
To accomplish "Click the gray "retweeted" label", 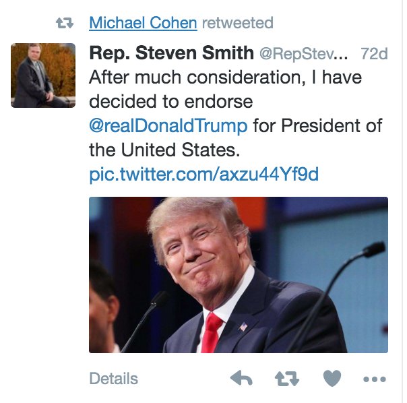I will tap(237, 23).
